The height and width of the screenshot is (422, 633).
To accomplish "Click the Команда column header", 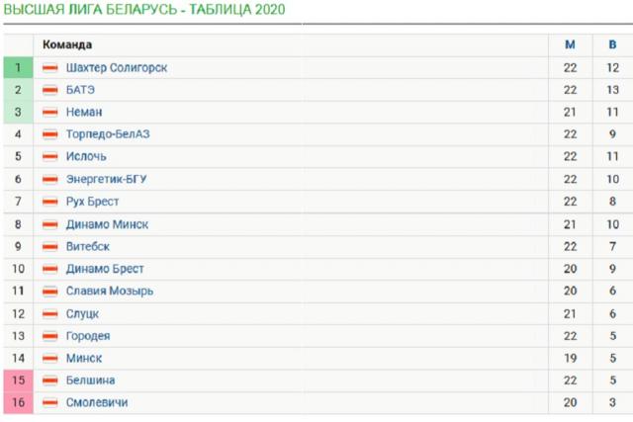I will [67, 44].
